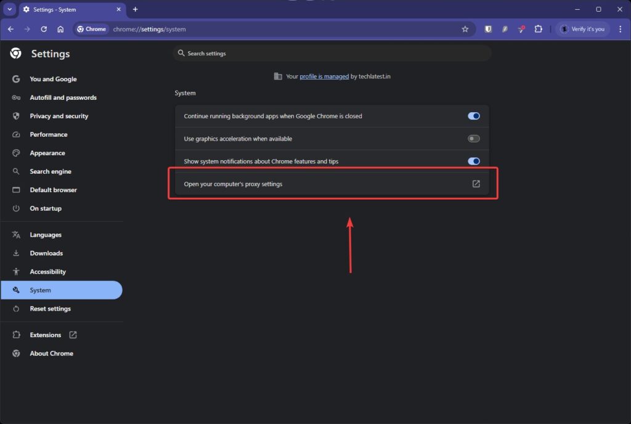
Task: Reload the current page
Action: [44, 29]
